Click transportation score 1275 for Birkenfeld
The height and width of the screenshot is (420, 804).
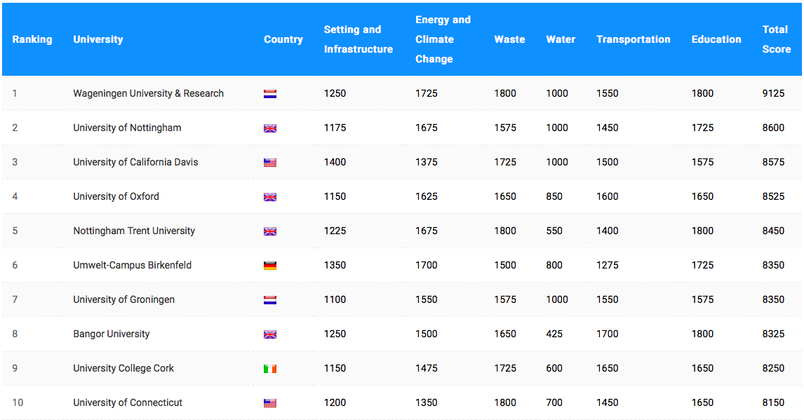pos(607,265)
